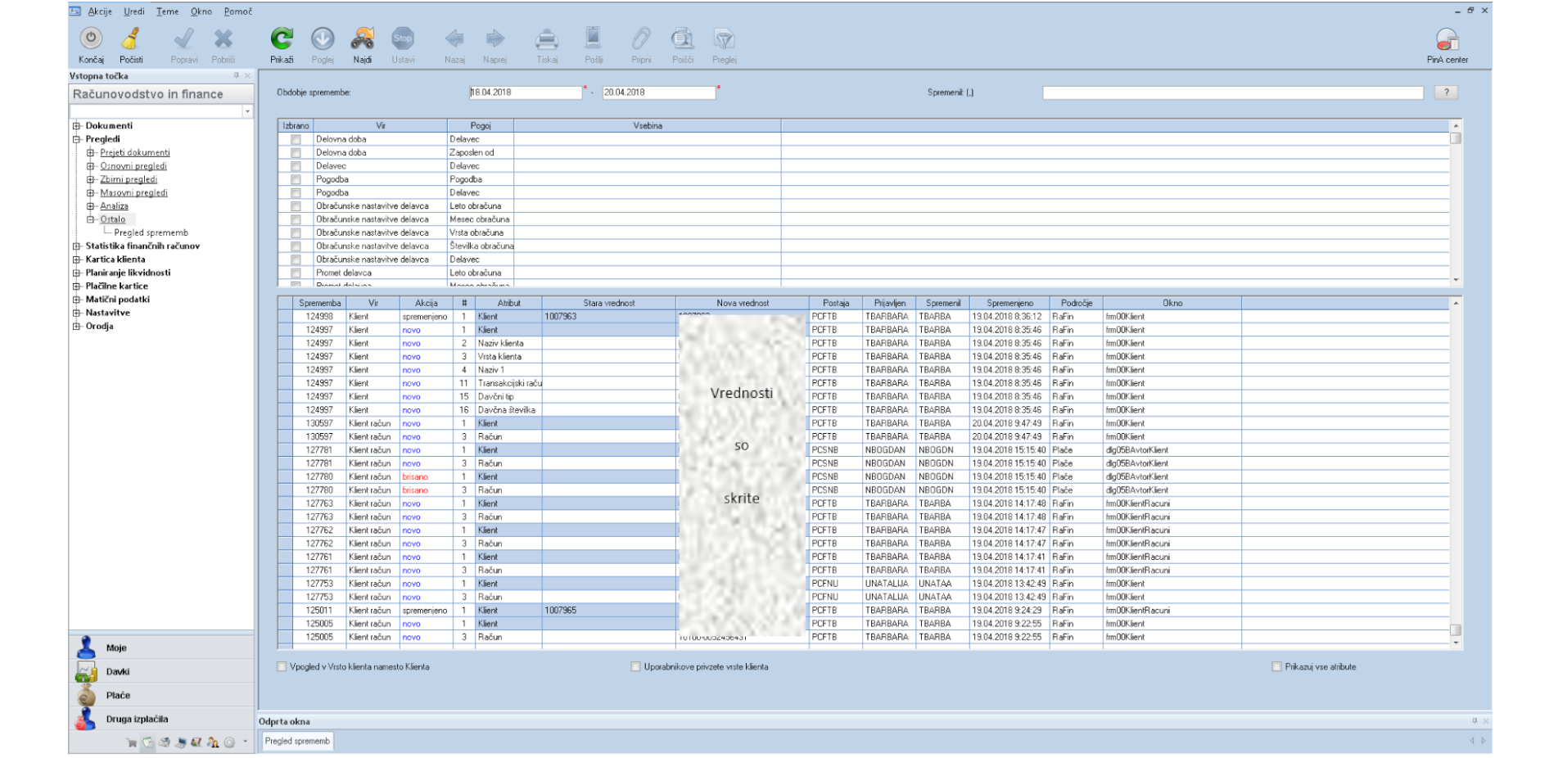Tick checkbox for Delovna doba Zaposlen od row
1567x758 pixels.
(296, 153)
